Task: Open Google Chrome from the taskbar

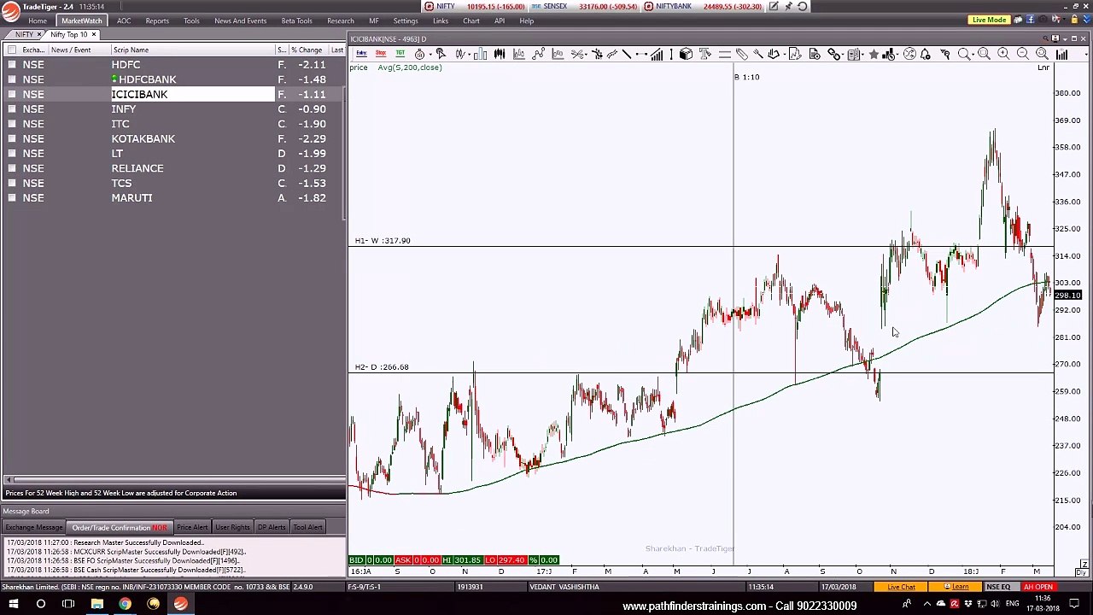Action: click(125, 605)
